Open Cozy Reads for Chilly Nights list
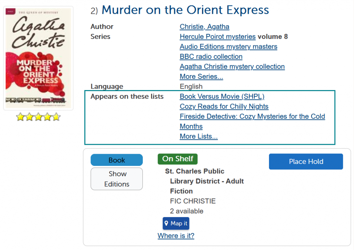Screen dimensions: 354x250 pos(224,106)
